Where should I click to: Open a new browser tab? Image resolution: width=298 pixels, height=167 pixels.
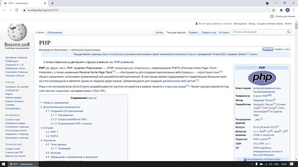pos(52,3)
